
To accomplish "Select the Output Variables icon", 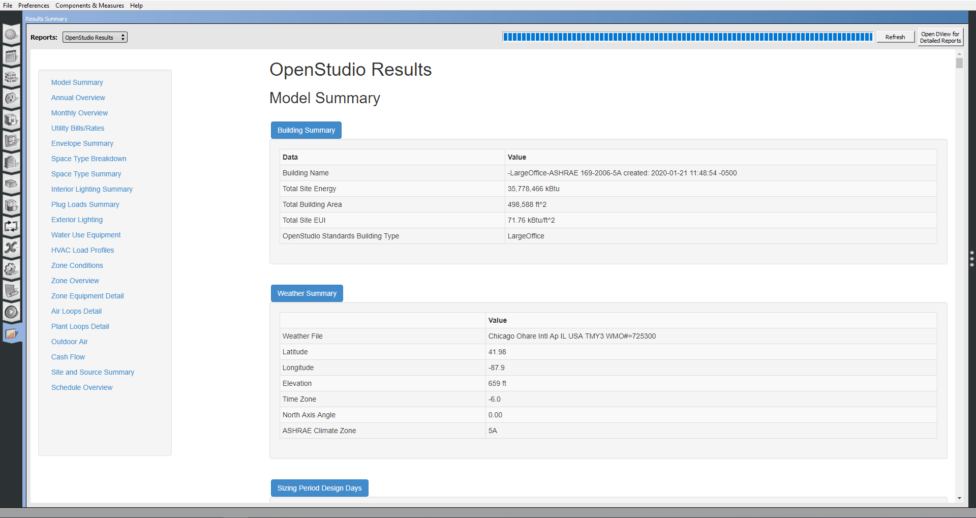I will tap(12, 248).
